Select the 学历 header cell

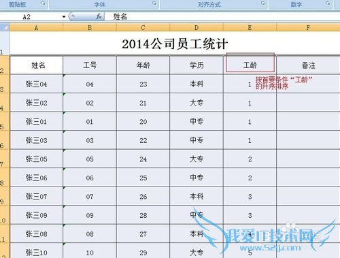coord(197,65)
